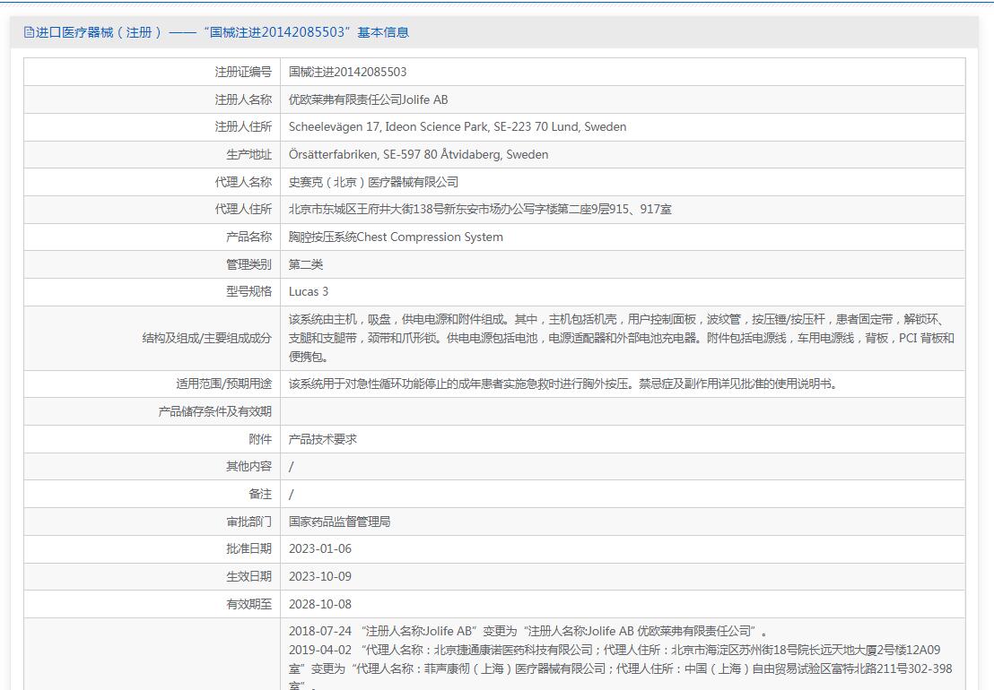
Task: Click the intended use description text
Action: (x=562, y=384)
